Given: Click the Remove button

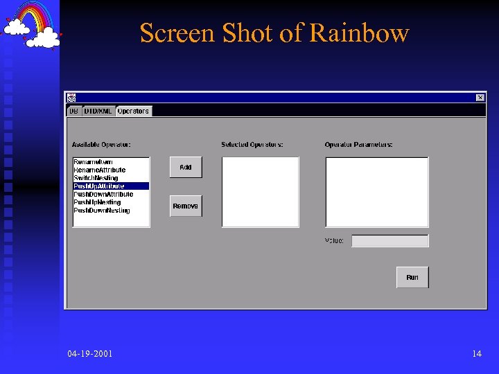Looking at the screenshot, I should [x=186, y=206].
